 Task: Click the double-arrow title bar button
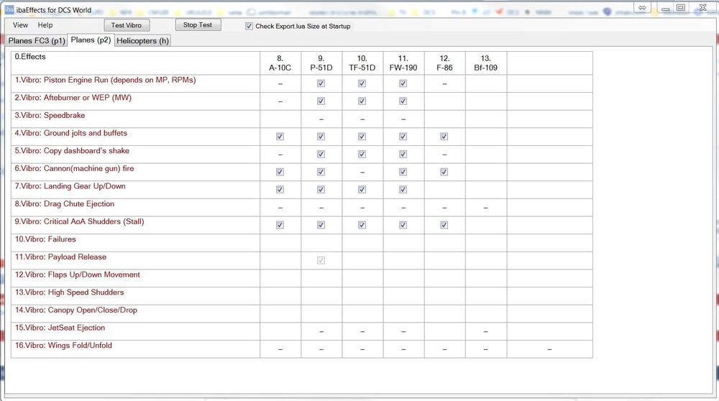pyautogui.click(x=642, y=8)
